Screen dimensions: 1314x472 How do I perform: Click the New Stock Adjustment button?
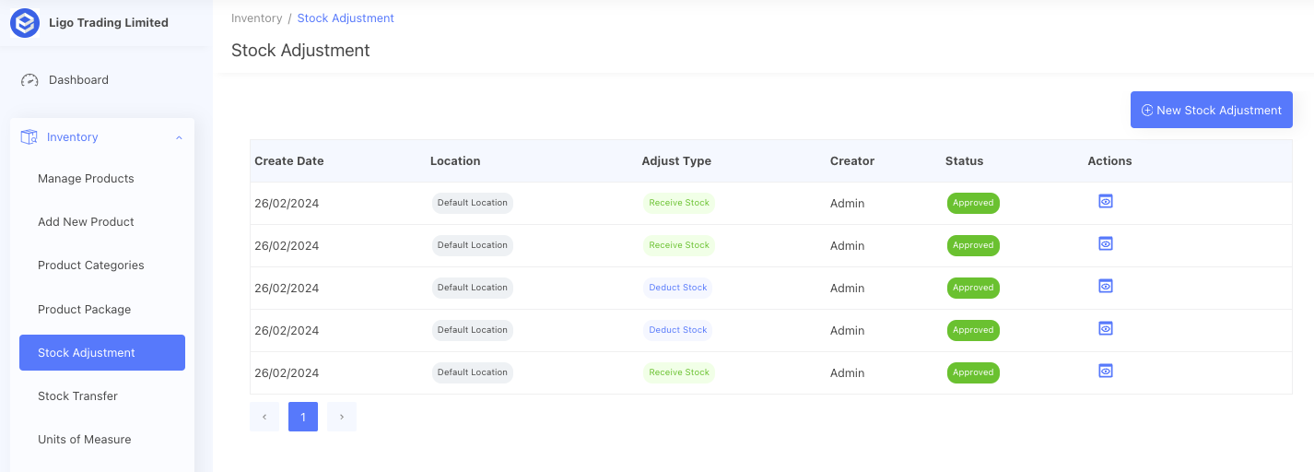pyautogui.click(x=1211, y=110)
